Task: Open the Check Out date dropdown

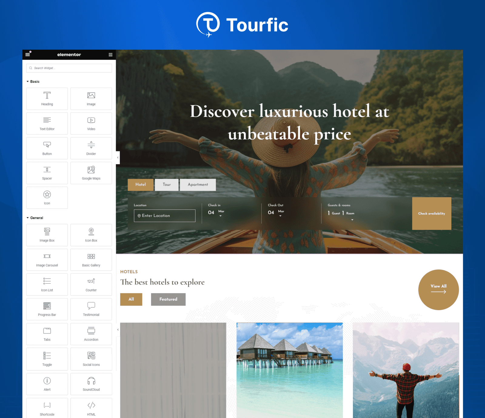Action: [x=280, y=216]
